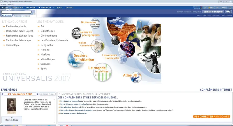Image resolution: width=233 pixels, height=126 pixels.
Task: Click Henri de Guise portrait thumbnail
Action: click(x=12, y=106)
